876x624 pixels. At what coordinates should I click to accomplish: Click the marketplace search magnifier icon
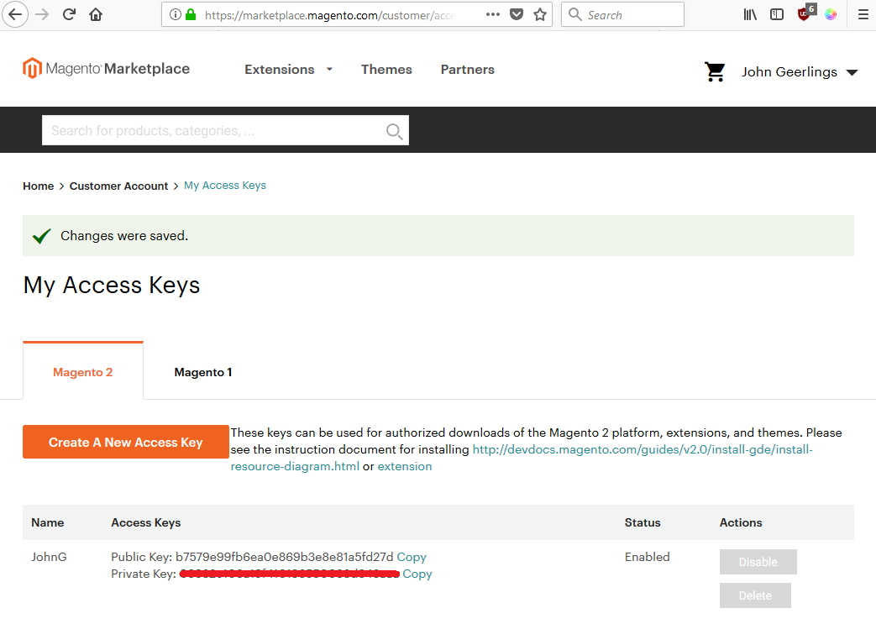click(x=395, y=131)
